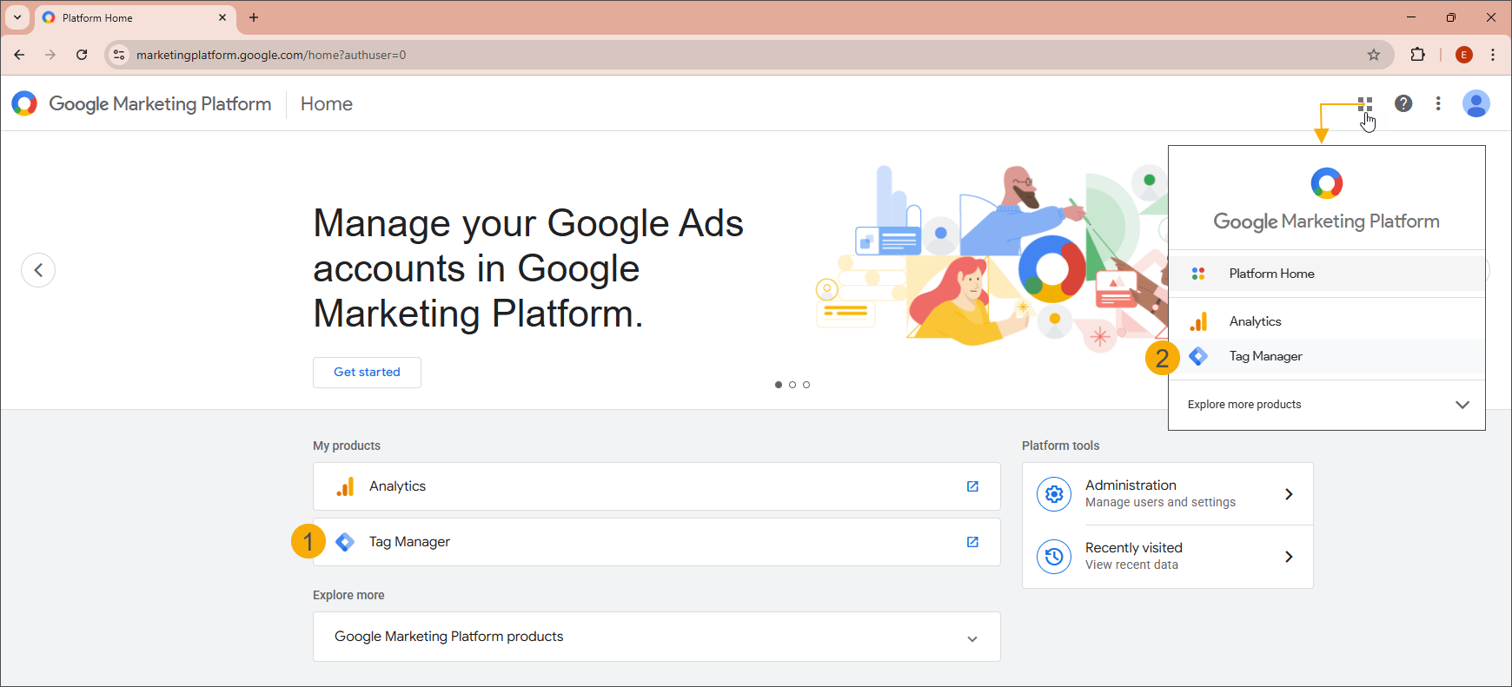Click the browser address bar URL
This screenshot has height=687, width=1512.
(x=271, y=55)
